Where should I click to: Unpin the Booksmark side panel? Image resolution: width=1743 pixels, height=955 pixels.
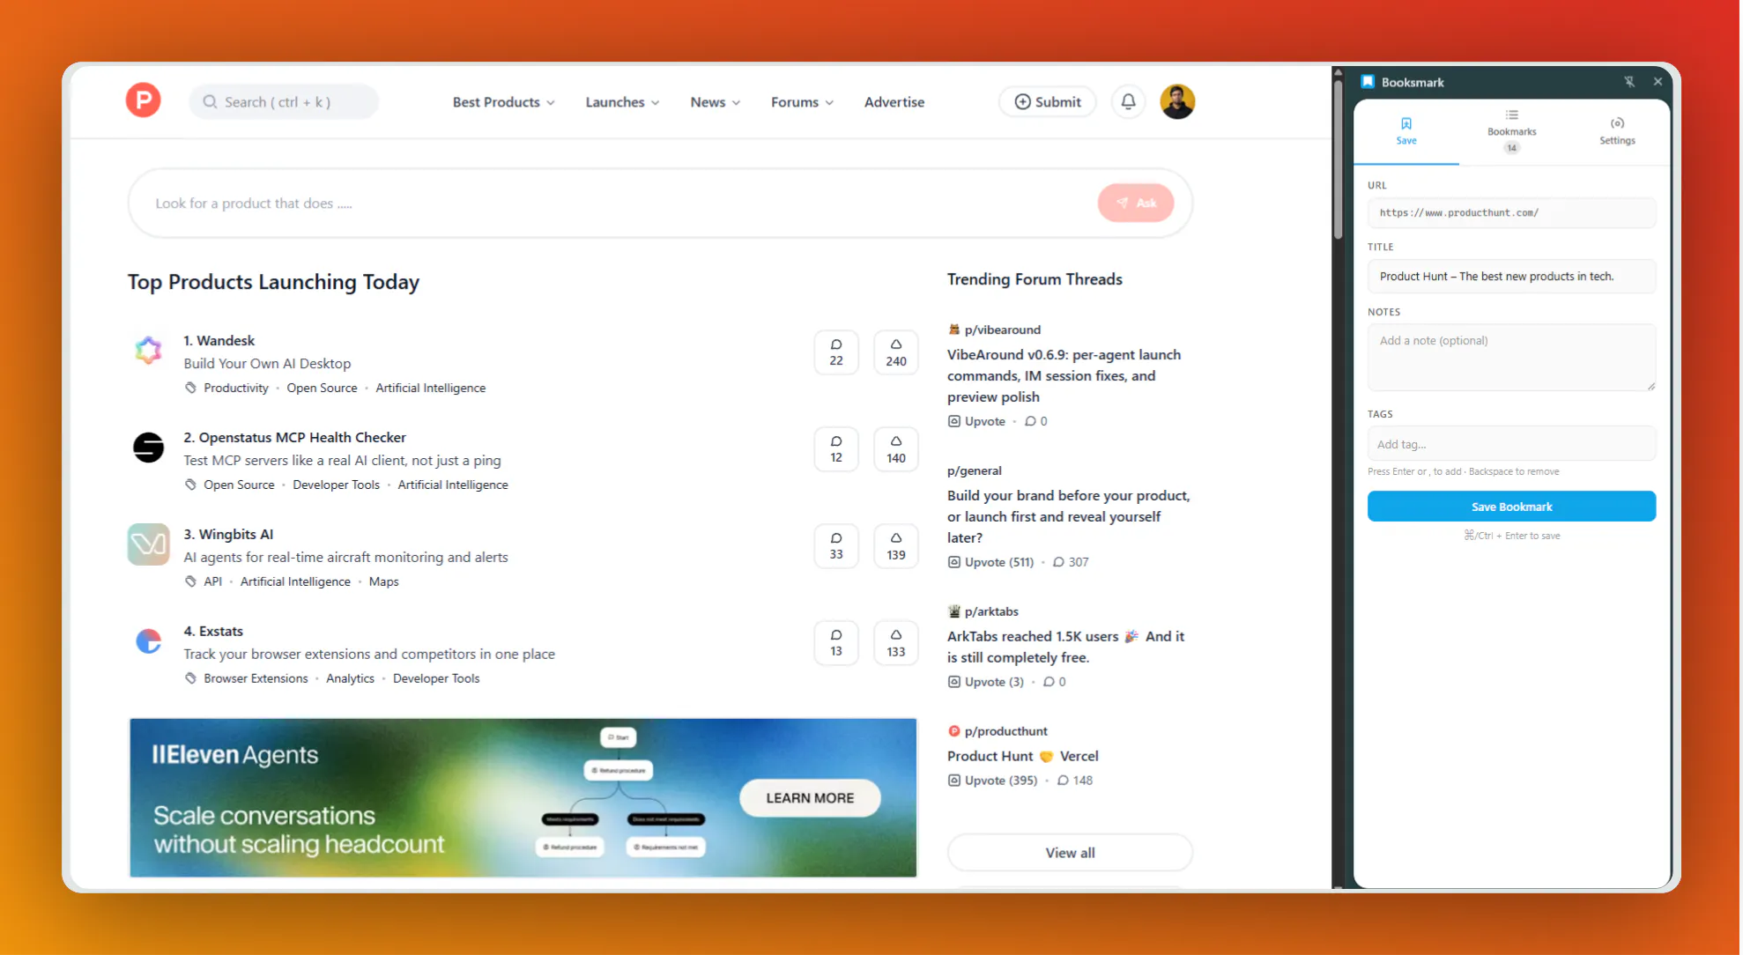tap(1629, 82)
